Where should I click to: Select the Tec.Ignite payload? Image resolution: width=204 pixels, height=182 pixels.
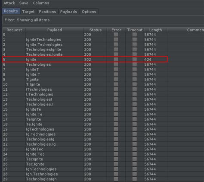(x=35, y=164)
